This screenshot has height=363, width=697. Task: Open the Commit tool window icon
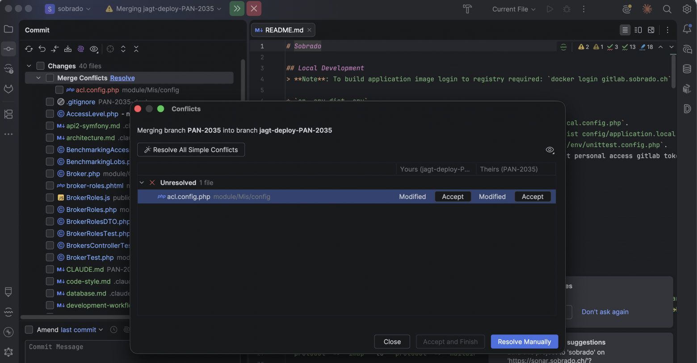(8, 49)
